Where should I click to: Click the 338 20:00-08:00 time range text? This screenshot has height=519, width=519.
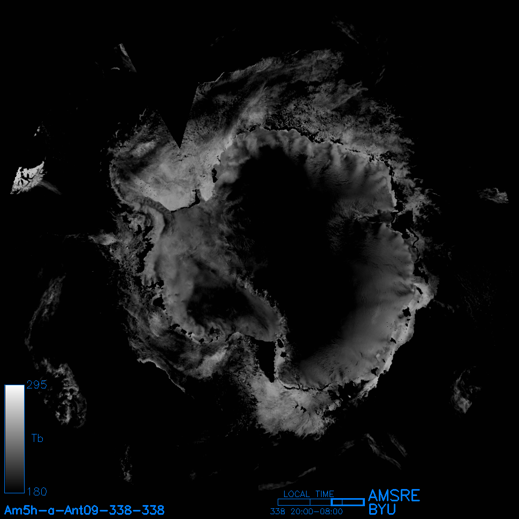point(306,512)
